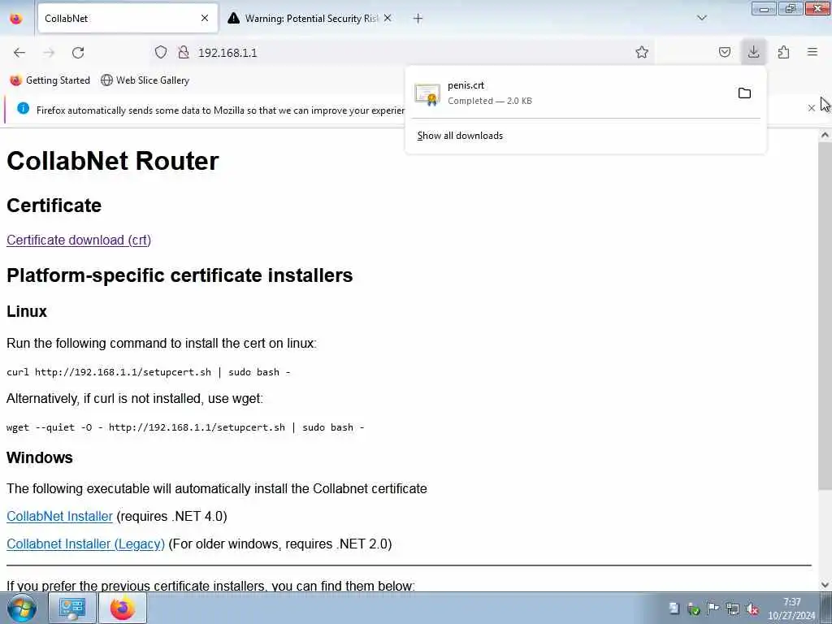Open a new tab
The image size is (832, 624).
pyautogui.click(x=418, y=19)
